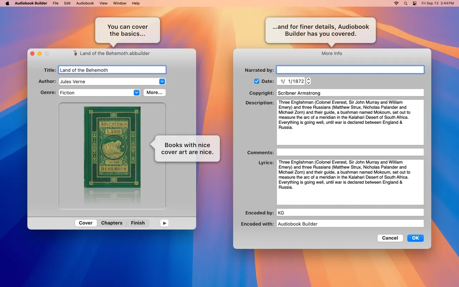Uncheck the Date checkbox
The height and width of the screenshot is (287, 459).
click(257, 81)
